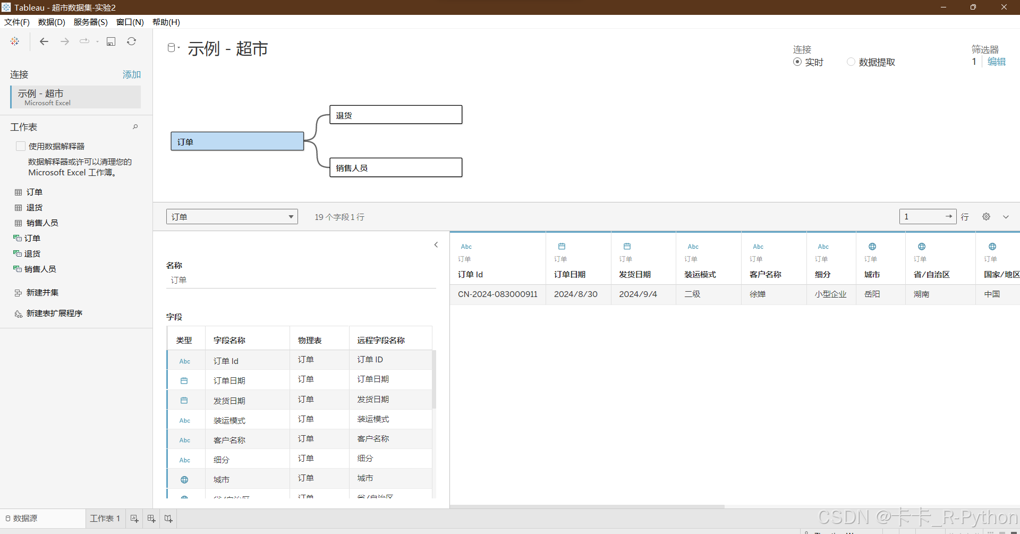Viewport: 1020px width, 534px height.
Task: Click the arrow inside the row count field
Action: coord(949,216)
